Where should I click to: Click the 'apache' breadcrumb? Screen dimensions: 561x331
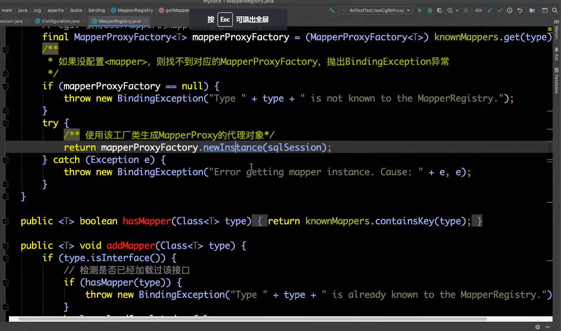56,10
